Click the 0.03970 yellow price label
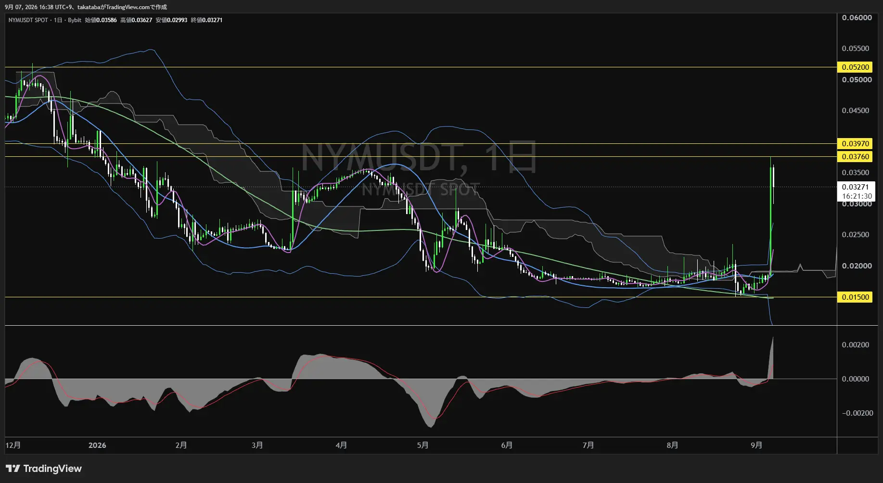This screenshot has height=483, width=883. click(x=855, y=144)
